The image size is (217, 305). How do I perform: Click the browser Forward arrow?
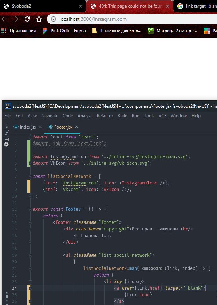tap(16, 19)
